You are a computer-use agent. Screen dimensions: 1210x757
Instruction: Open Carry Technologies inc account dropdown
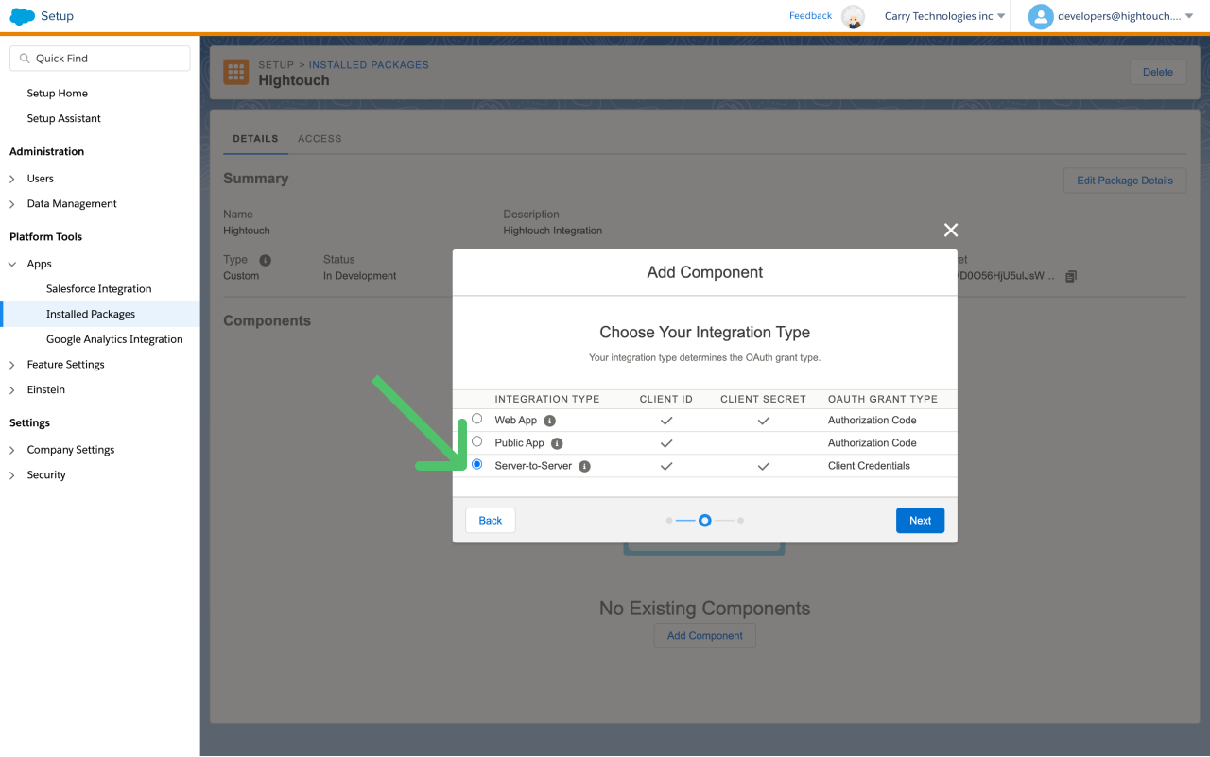coord(944,16)
